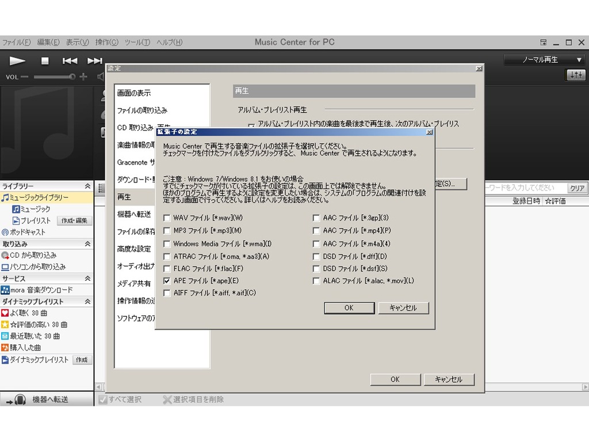Open the equalizer settings icon
The width and height of the screenshot is (589, 442).
(576, 75)
